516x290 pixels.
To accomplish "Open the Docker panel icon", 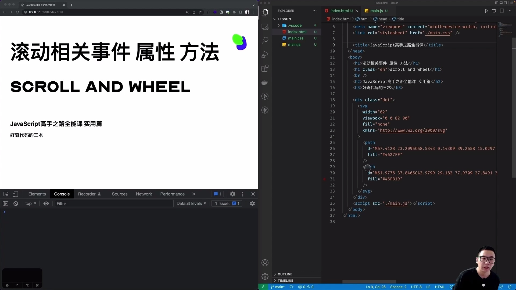I will (265, 82).
